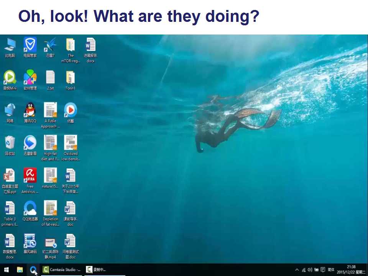Select the 'Depletion of fat-resi...' PDF icon
This screenshot has height=276, width=368.
pyautogui.click(x=50, y=208)
